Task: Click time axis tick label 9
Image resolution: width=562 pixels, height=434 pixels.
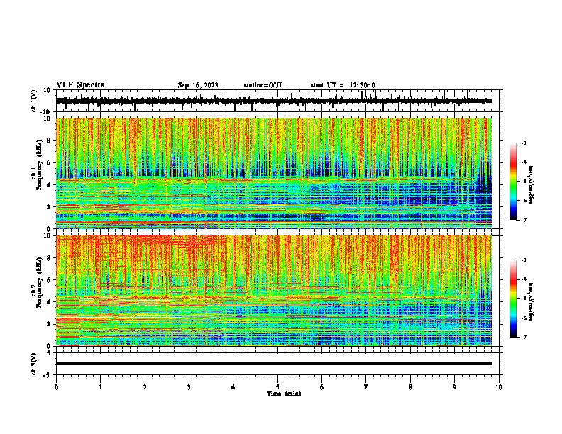Action: click(454, 387)
